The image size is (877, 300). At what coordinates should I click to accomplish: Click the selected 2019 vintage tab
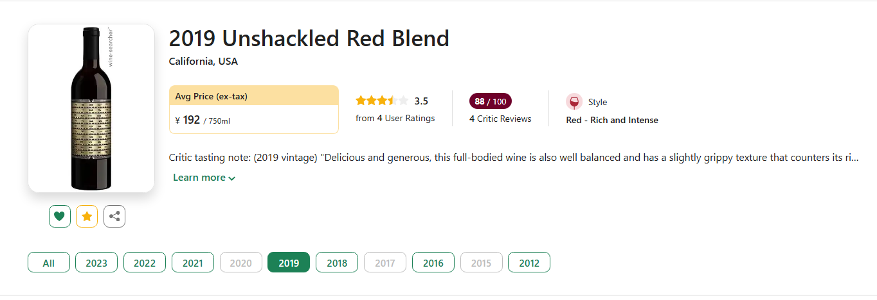(x=289, y=263)
